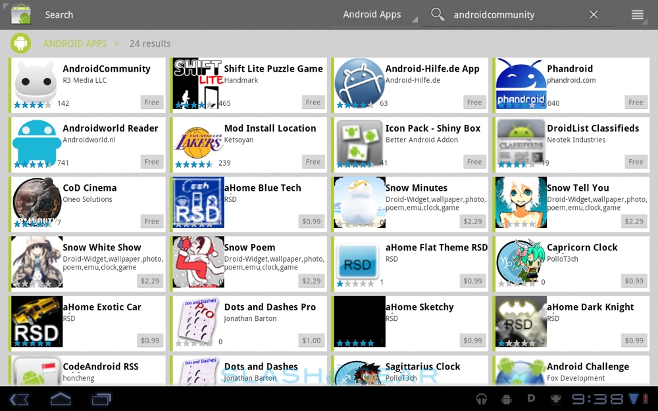The height and width of the screenshot is (411, 658).
Task: Open the overflow menu icon
Action: [x=637, y=14]
